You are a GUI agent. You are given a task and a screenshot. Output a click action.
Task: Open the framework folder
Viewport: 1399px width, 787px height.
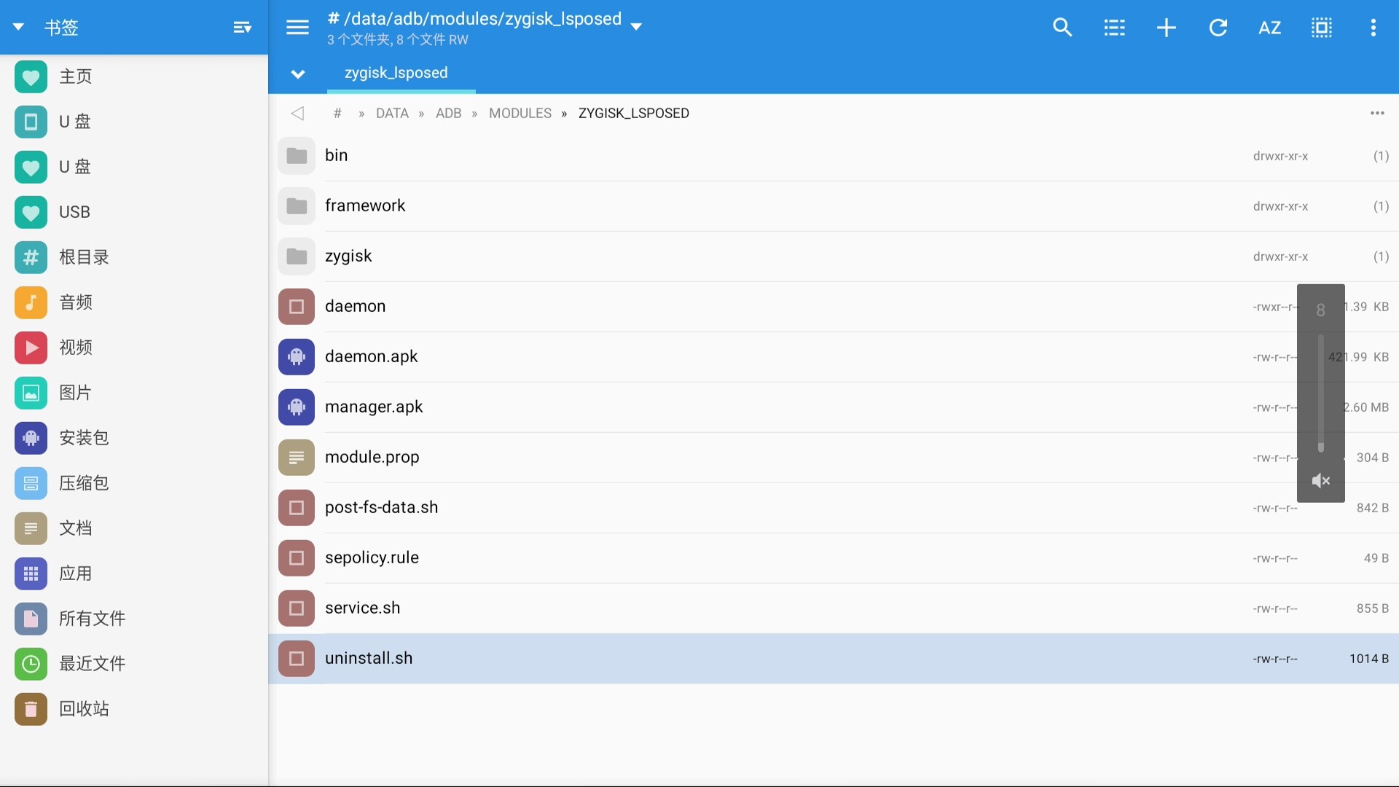(x=365, y=205)
